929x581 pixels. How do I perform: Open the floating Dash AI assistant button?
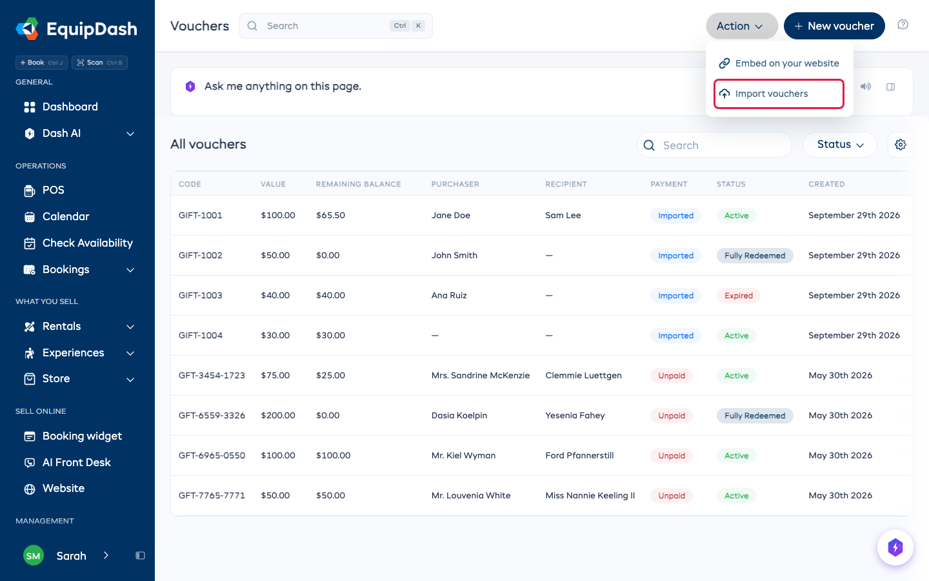click(895, 547)
